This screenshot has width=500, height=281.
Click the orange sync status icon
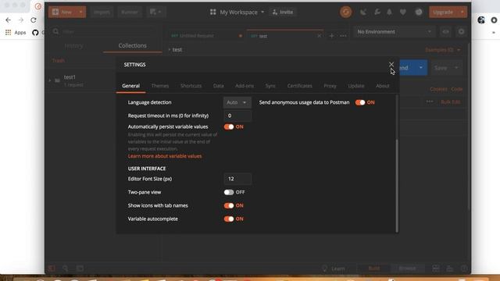coord(345,12)
